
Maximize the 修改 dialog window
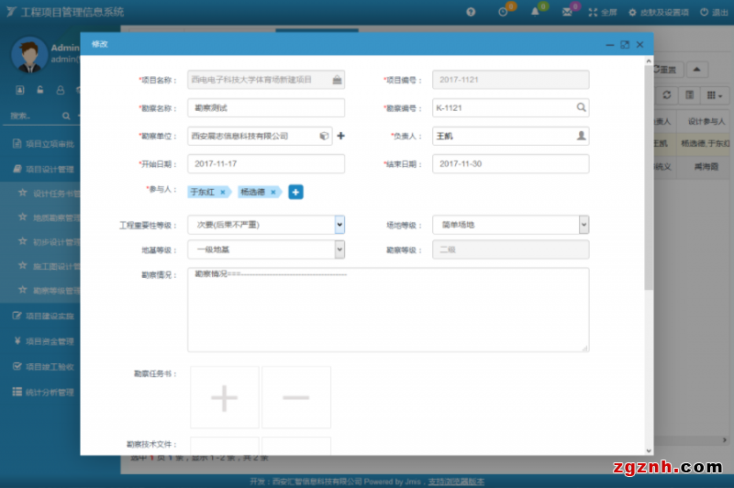coord(624,44)
